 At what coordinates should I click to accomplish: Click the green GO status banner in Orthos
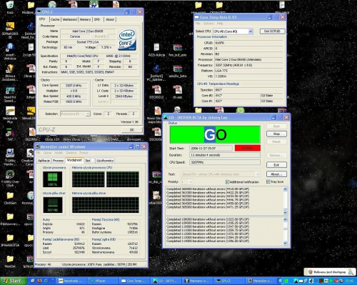(x=215, y=134)
